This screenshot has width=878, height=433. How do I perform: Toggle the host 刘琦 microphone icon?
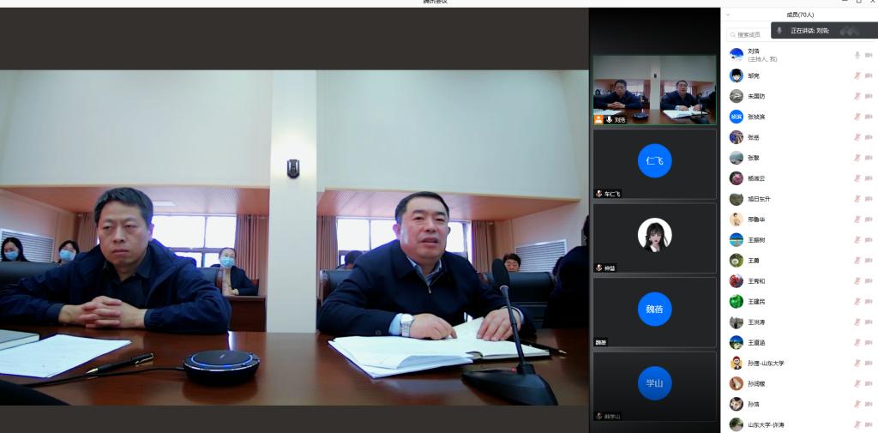[857, 55]
